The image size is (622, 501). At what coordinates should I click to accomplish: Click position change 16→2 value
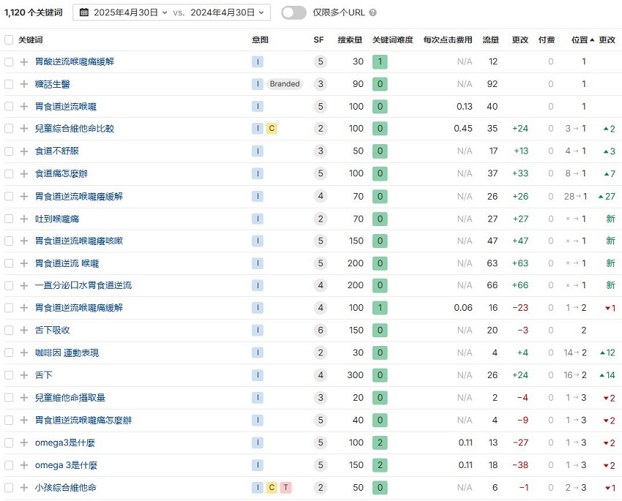click(575, 375)
